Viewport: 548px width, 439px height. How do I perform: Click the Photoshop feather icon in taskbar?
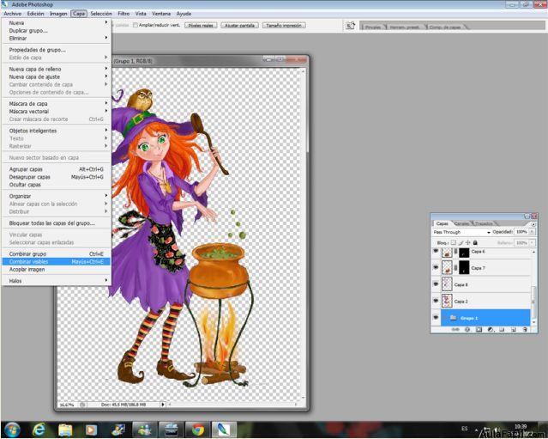[224, 430]
